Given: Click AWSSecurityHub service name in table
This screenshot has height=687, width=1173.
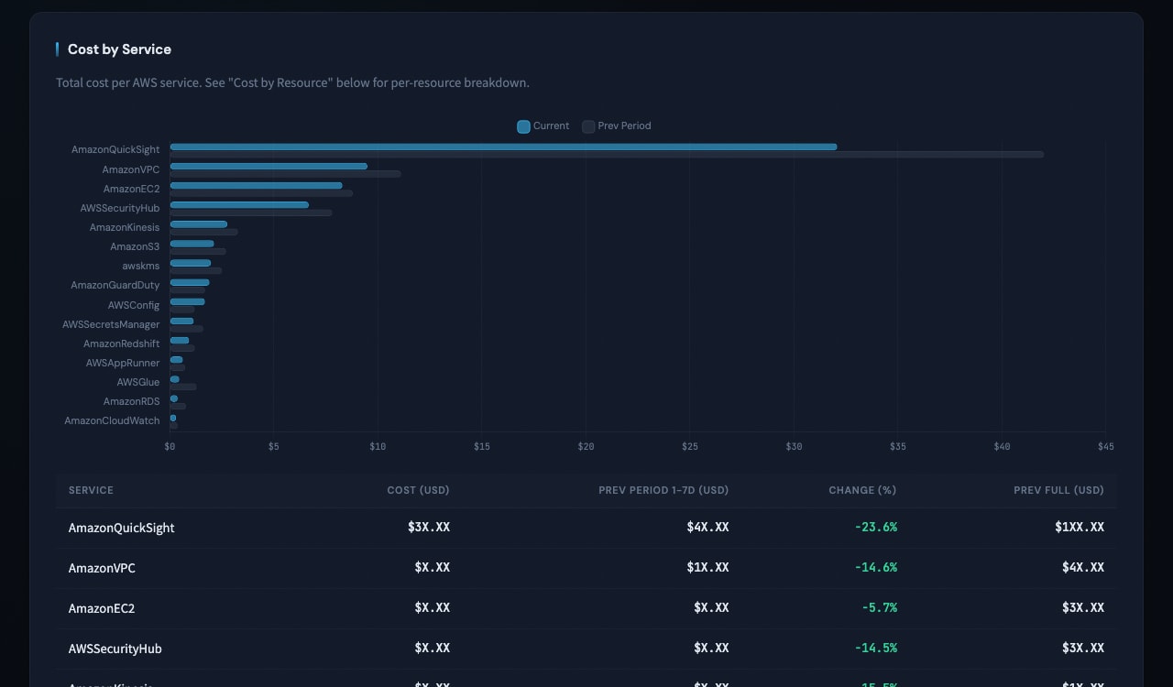Looking at the screenshot, I should pos(115,649).
